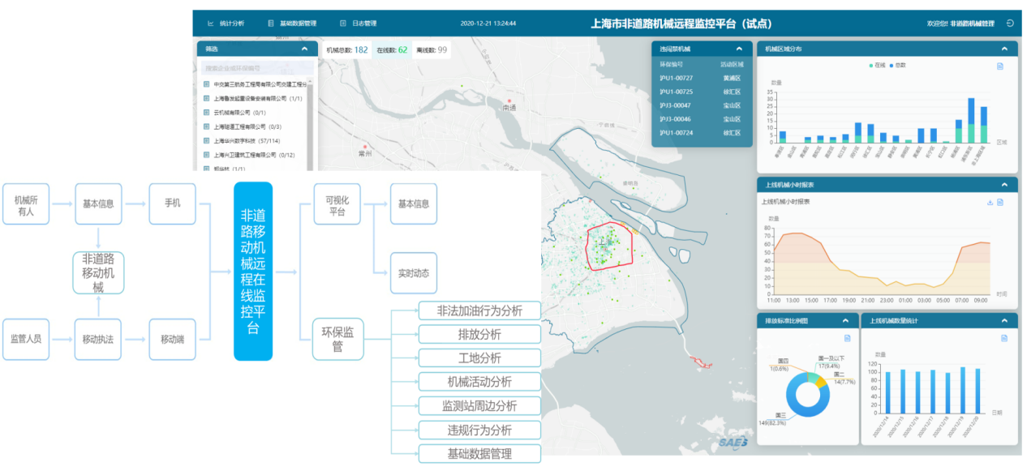Click the 搜索企业或环保编号 search field
Viewport: 1027px width, 471px height.
tap(253, 68)
